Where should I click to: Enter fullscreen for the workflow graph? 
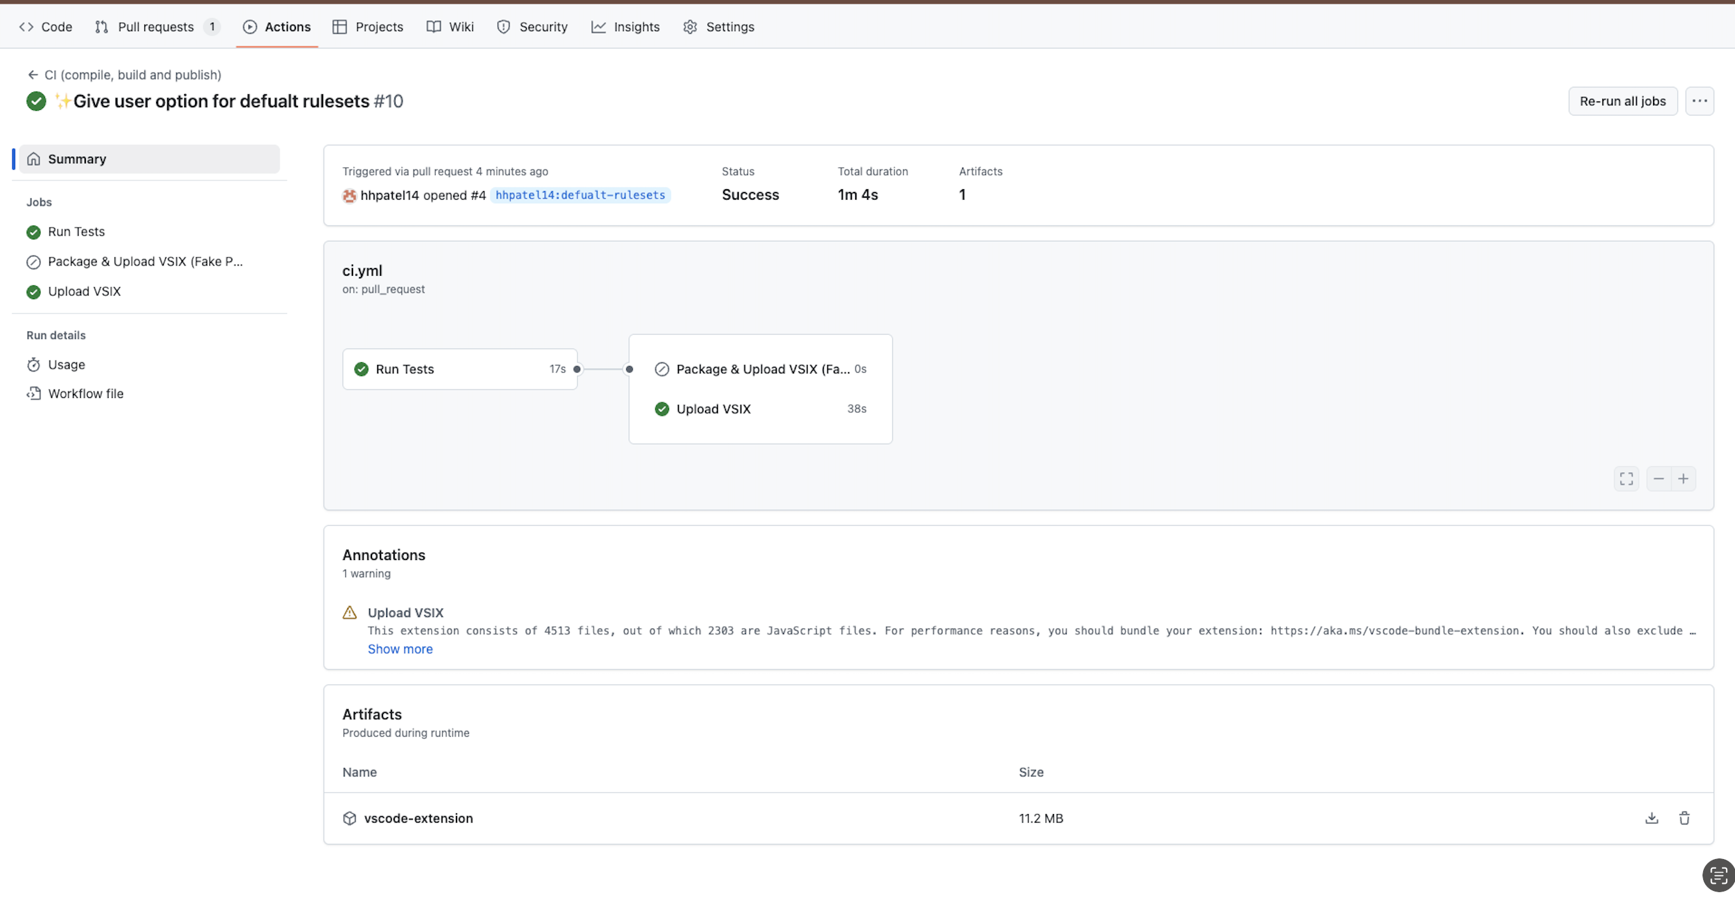tap(1626, 479)
